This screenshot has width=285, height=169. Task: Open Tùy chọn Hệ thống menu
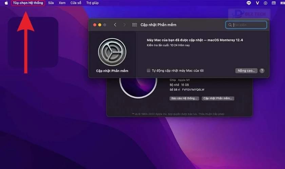point(28,3)
